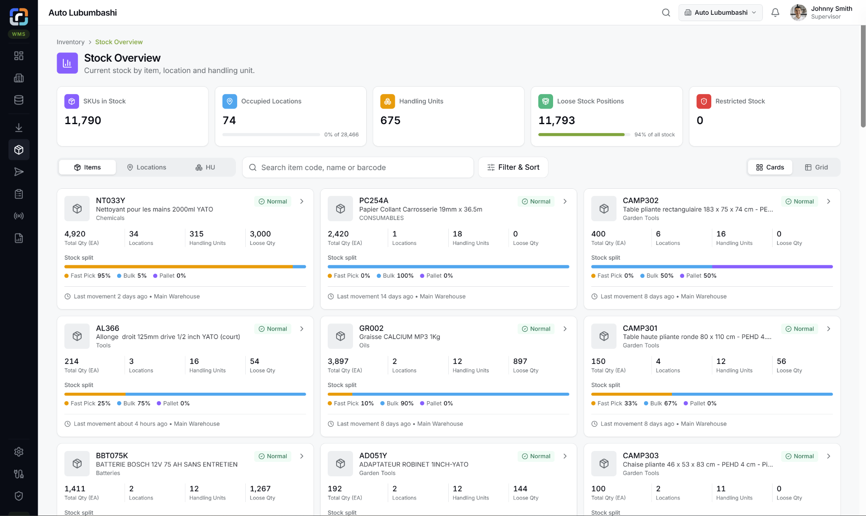Open the outbound paper-plane sidebar icon
The height and width of the screenshot is (516, 866).
pos(19,172)
